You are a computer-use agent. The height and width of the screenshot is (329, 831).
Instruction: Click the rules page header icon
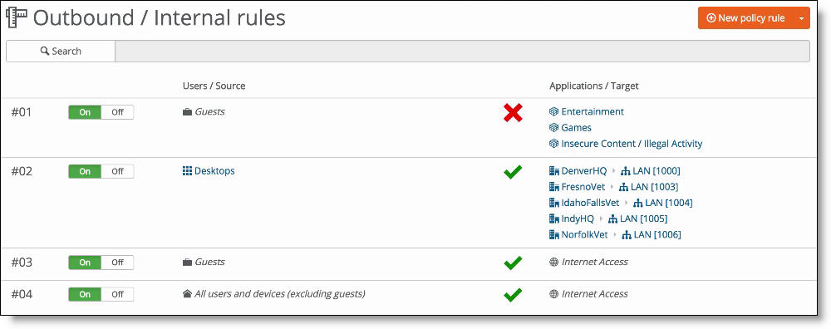tap(17, 17)
